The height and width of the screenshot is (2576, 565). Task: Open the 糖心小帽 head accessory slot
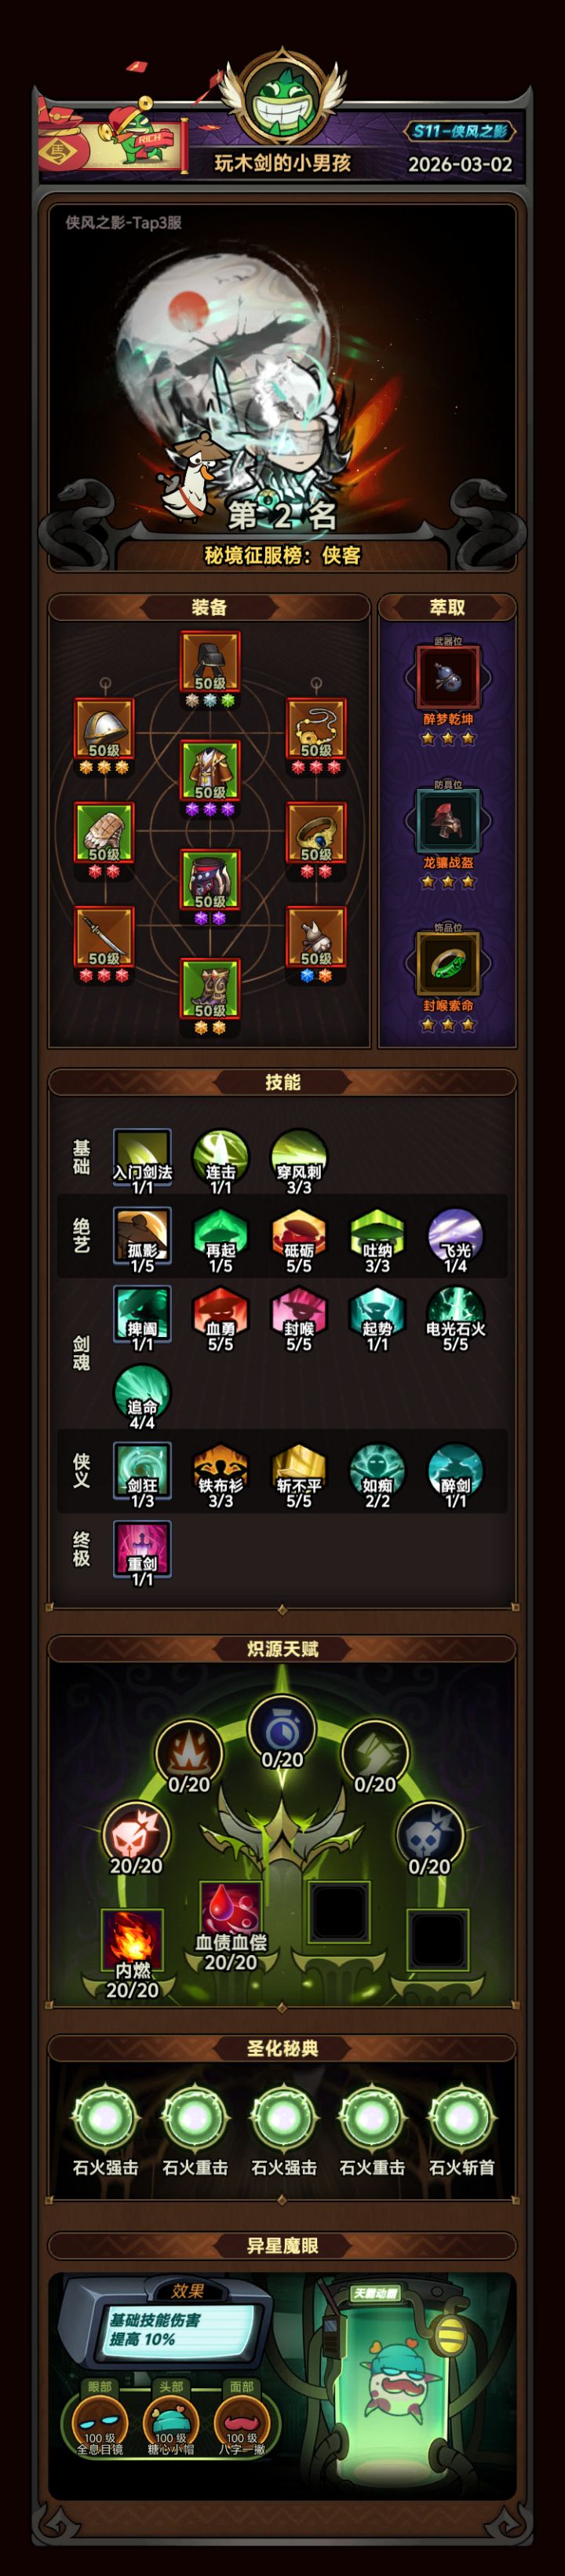click(171, 2425)
